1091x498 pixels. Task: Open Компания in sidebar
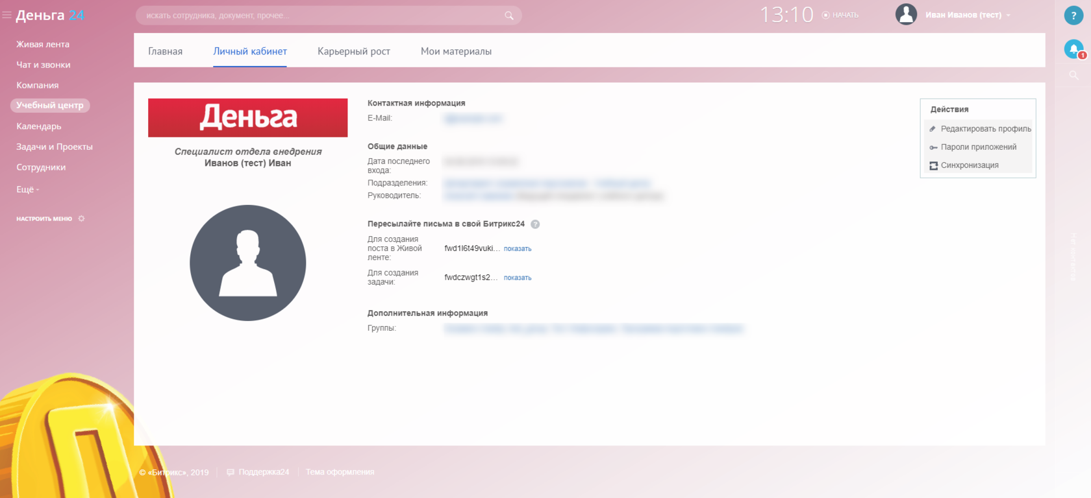pos(38,85)
